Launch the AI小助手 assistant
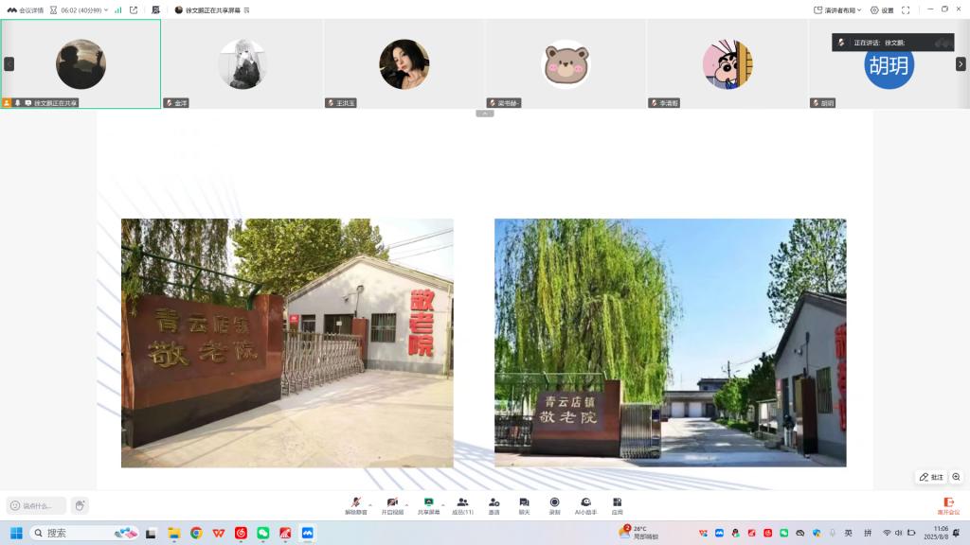This screenshot has width=970, height=545. [x=585, y=505]
